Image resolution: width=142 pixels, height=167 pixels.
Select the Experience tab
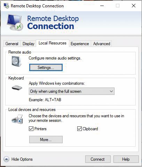80,44
